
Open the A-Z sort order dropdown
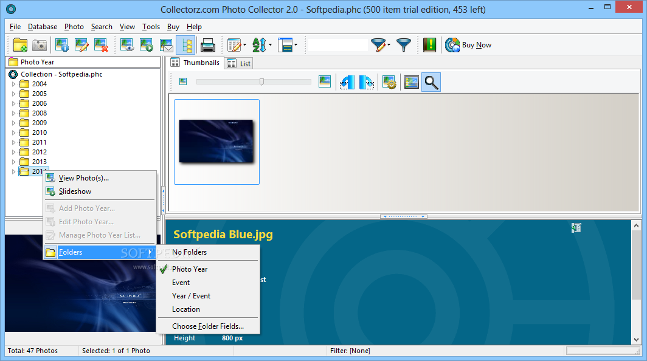(x=270, y=45)
